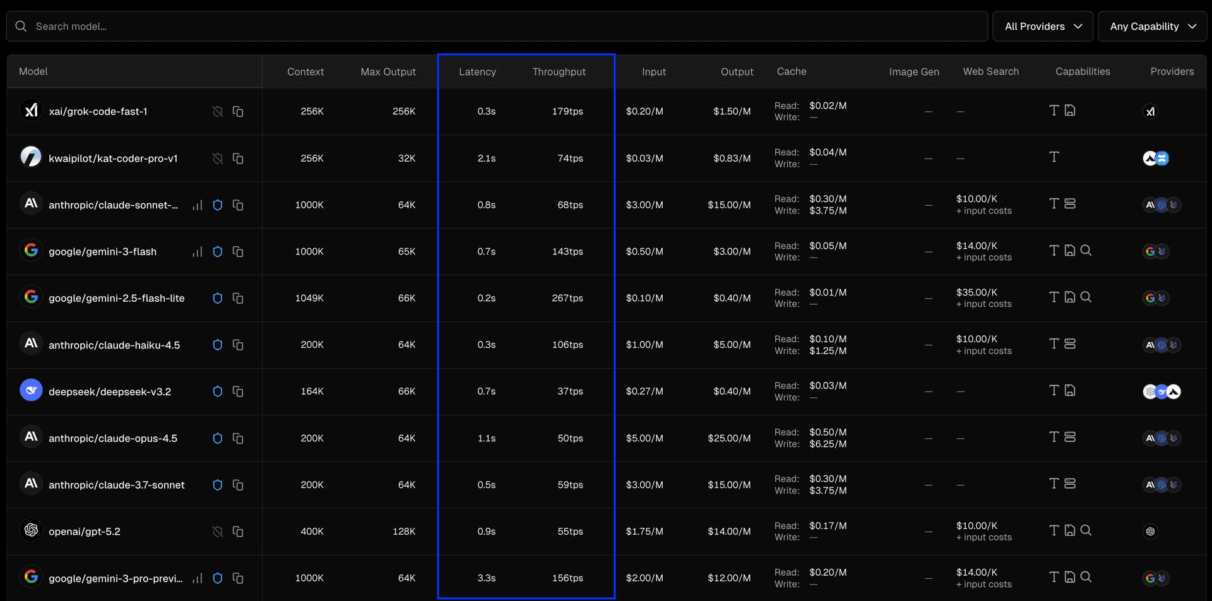Click the crossed-out shield icon for openai/gpt-5.2
The width and height of the screenshot is (1212, 601).
pos(218,532)
